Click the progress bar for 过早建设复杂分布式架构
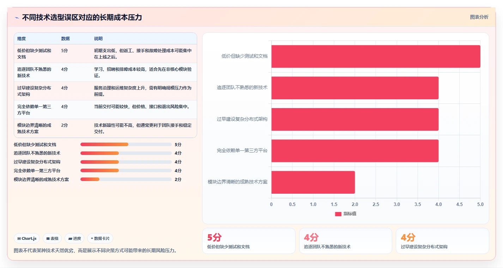The image size is (503, 268). [126, 162]
